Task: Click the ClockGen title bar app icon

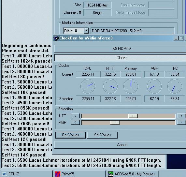Action: click(x=56, y=38)
